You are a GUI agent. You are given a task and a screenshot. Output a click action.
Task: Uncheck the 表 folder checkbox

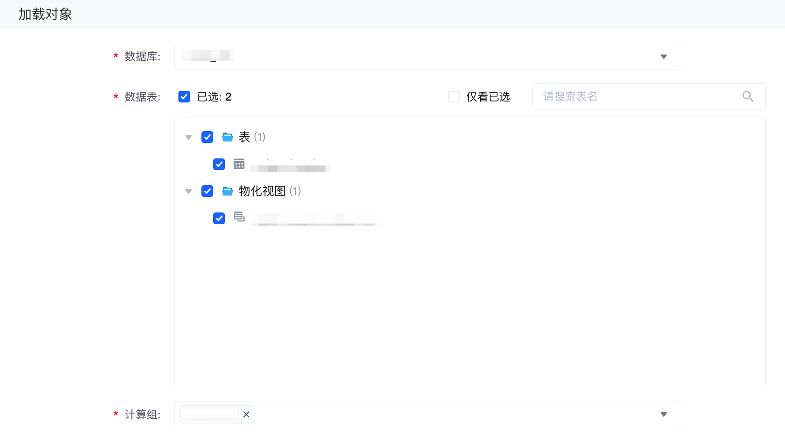click(x=208, y=137)
